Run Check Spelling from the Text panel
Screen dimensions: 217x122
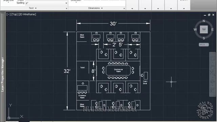pos(20,2)
